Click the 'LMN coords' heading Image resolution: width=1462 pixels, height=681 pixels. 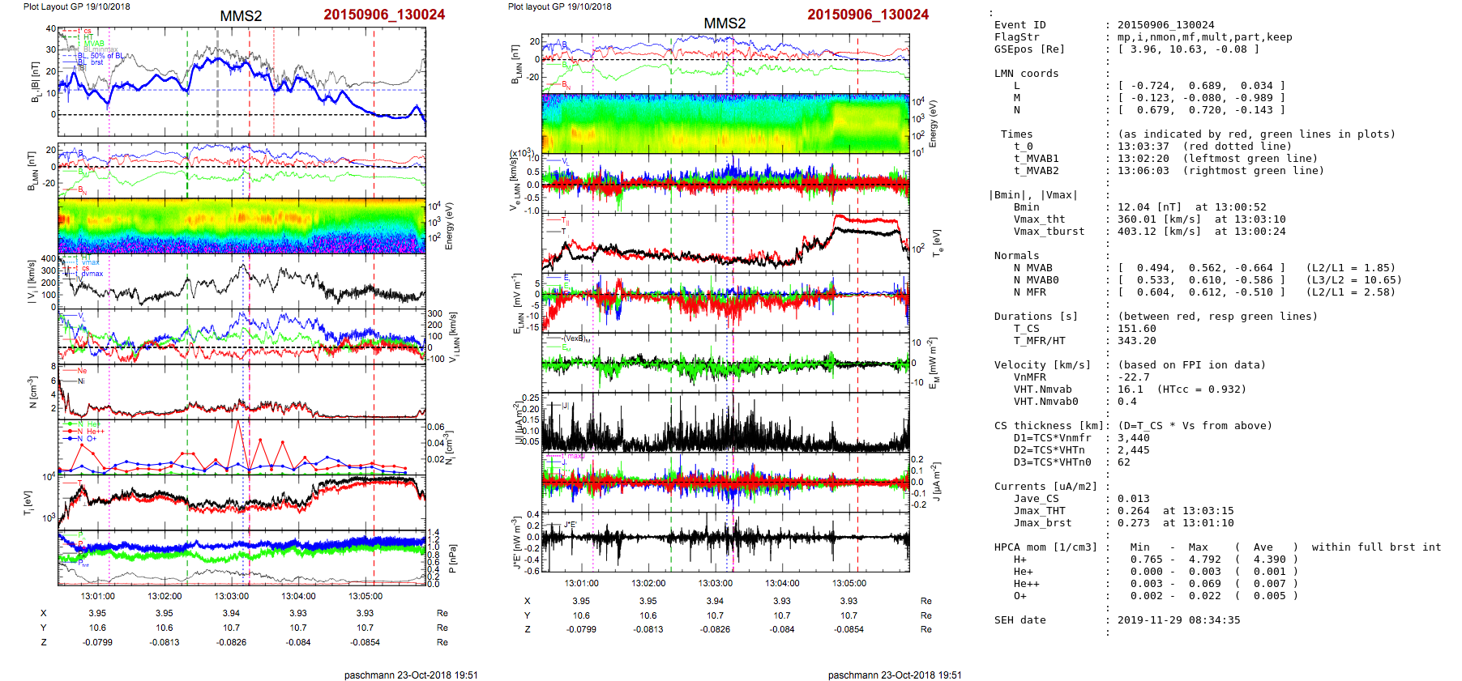coord(1026,74)
